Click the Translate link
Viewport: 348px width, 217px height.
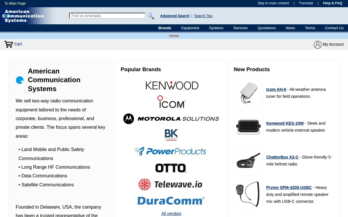point(306,3)
